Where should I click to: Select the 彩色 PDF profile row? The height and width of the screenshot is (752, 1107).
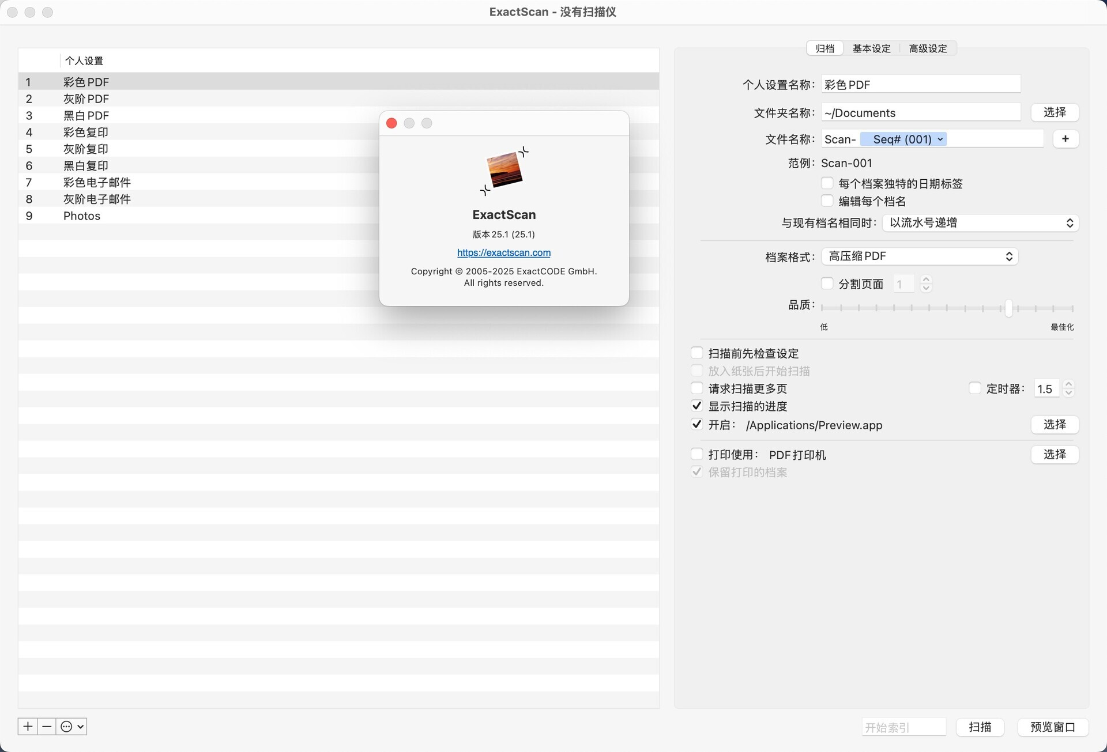point(338,82)
